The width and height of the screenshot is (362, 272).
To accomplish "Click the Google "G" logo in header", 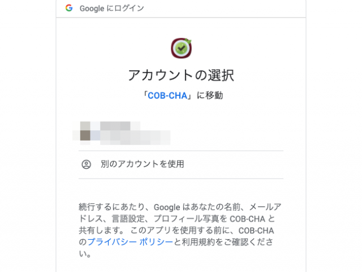I will point(68,8).
